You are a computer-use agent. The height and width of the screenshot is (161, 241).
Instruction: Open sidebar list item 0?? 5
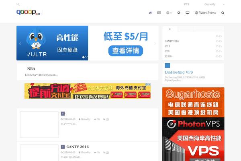click(167, 46)
